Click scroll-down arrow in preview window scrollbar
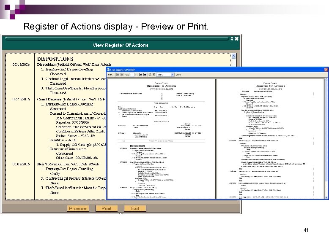 (x=326, y=197)
